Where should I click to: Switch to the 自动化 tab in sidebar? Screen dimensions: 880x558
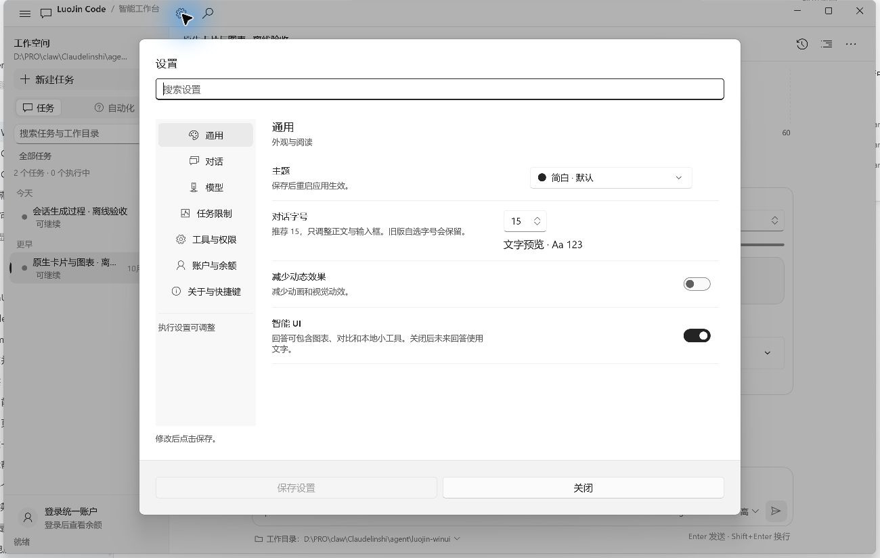[x=114, y=108]
